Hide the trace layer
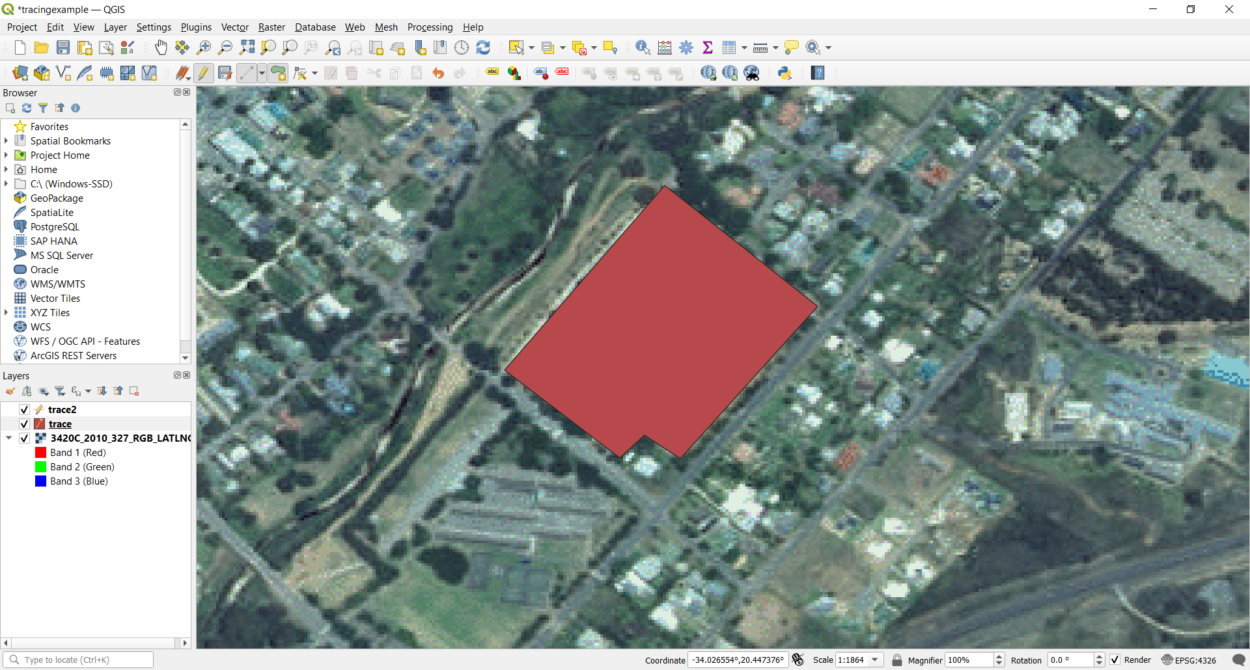Viewport: 1250px width, 670px height. coord(23,423)
